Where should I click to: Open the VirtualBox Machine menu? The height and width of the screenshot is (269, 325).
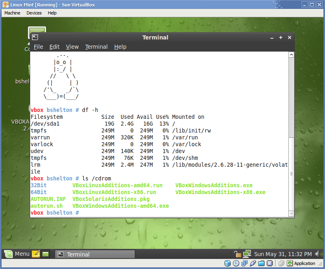[12, 13]
